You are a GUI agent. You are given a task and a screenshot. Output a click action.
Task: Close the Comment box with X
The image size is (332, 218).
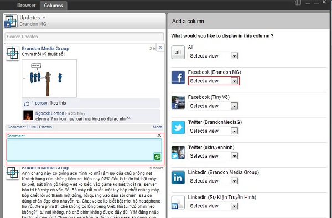click(x=159, y=135)
